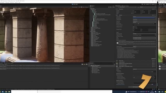Screen dimensions: 166x93
Task: Open the Rendering Path dropdown
Action: tap(144, 34)
